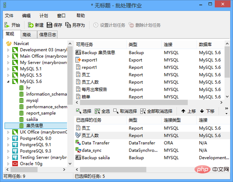Screen dimensions: 233x182
Task: Open the 编辑 menu
Action: pos(26,16)
